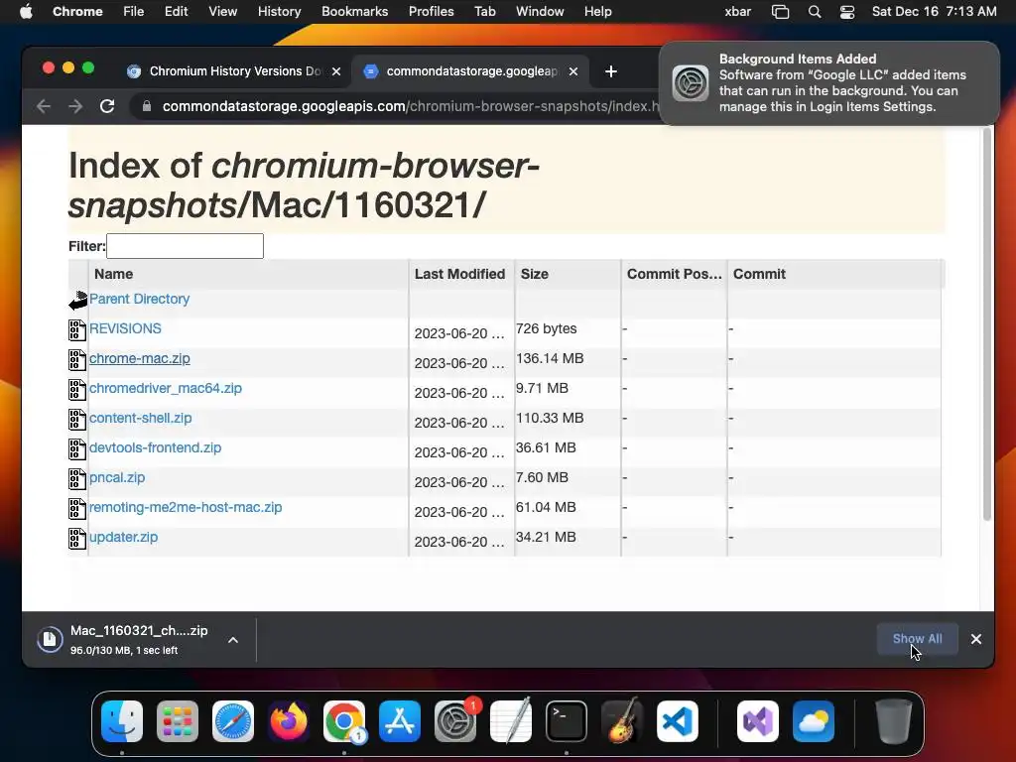Sort by the Name column header
The image size is (1016, 762).
click(248, 274)
